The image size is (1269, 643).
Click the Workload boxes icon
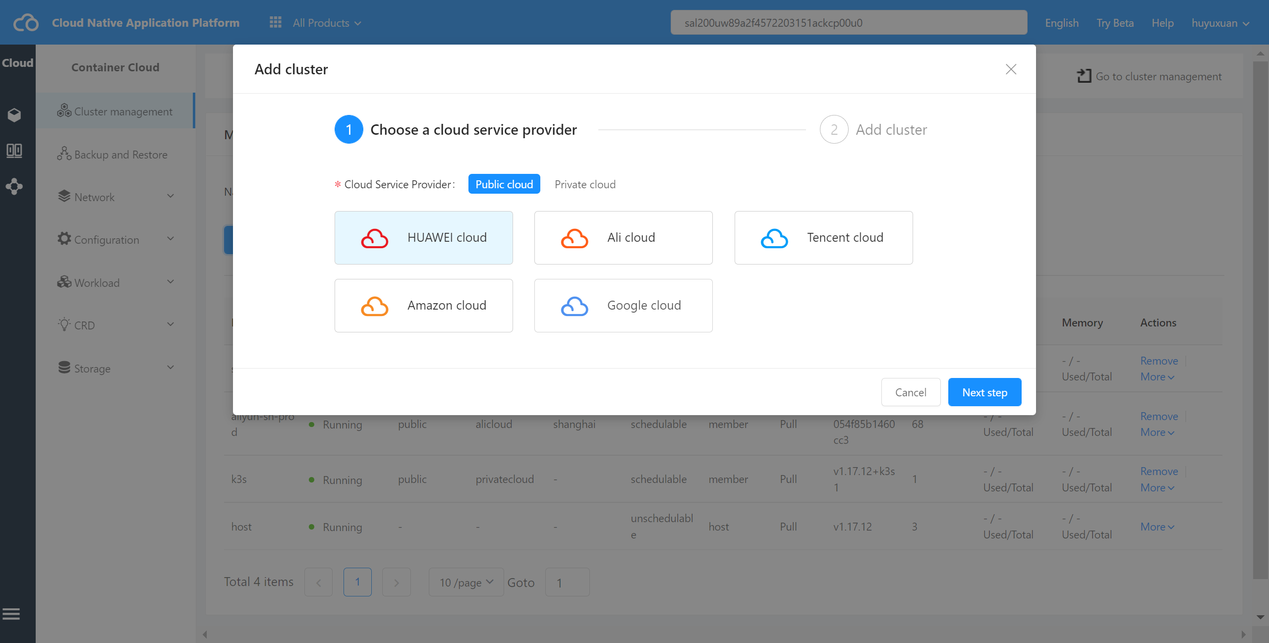(x=64, y=282)
